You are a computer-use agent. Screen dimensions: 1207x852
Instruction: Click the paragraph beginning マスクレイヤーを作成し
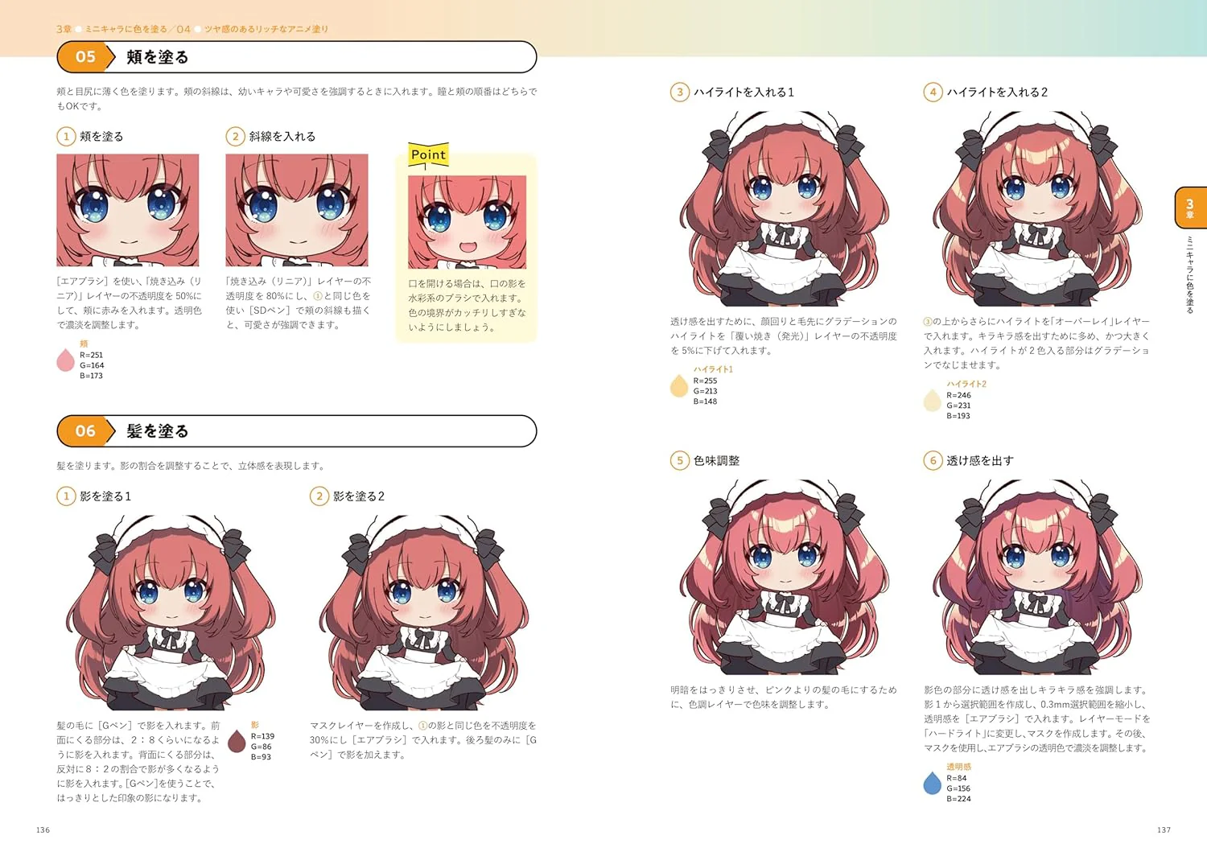[423, 740]
